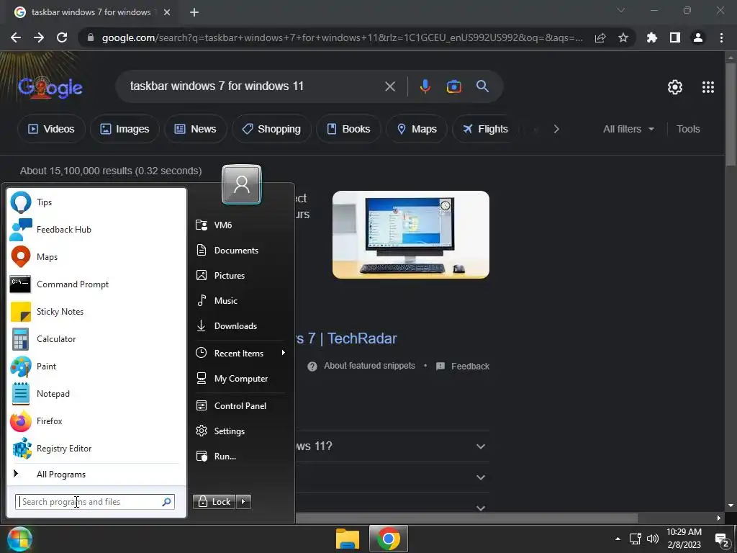The image size is (737, 553).
Task: Filter results by Images
Action: point(125,129)
